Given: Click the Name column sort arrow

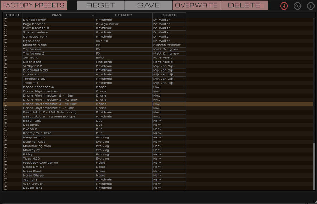Looking at the screenshot, I should [x=93, y=15].
